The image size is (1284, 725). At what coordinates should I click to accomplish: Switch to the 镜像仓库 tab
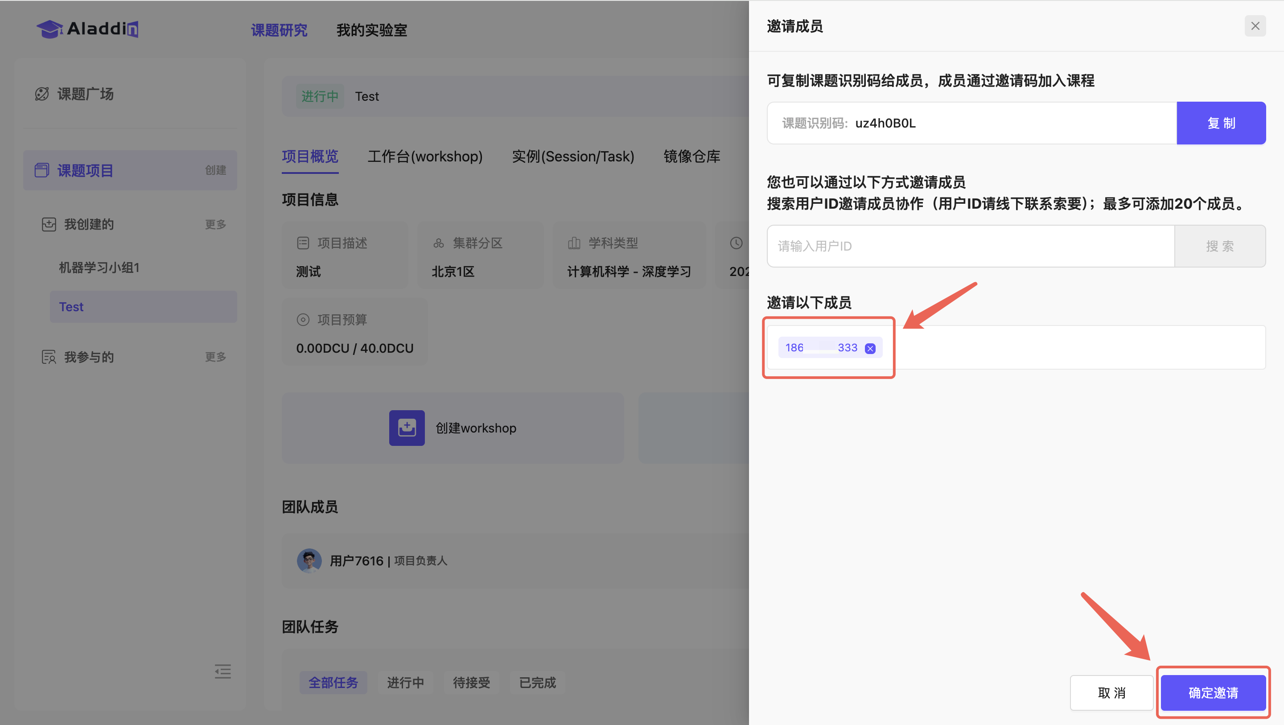tap(691, 157)
